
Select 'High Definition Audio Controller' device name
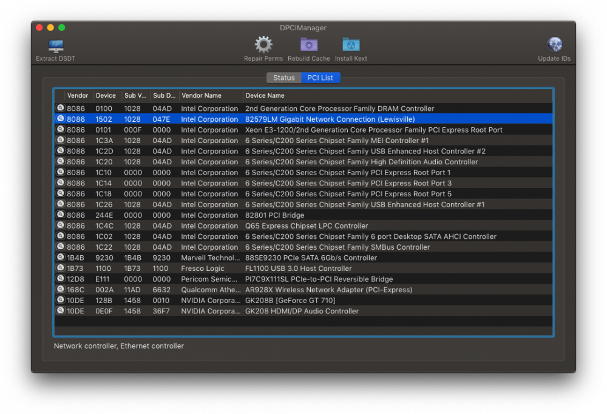pyautogui.click(x=362, y=162)
